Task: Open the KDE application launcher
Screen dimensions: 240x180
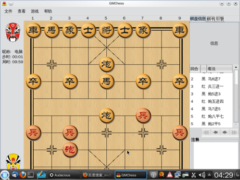Action: [5, 175]
